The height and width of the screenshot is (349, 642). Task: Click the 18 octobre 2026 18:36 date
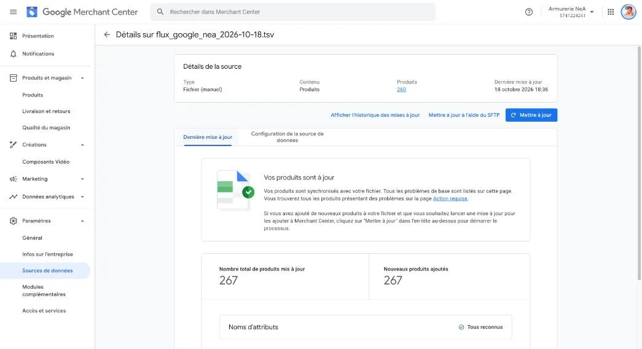521,89
